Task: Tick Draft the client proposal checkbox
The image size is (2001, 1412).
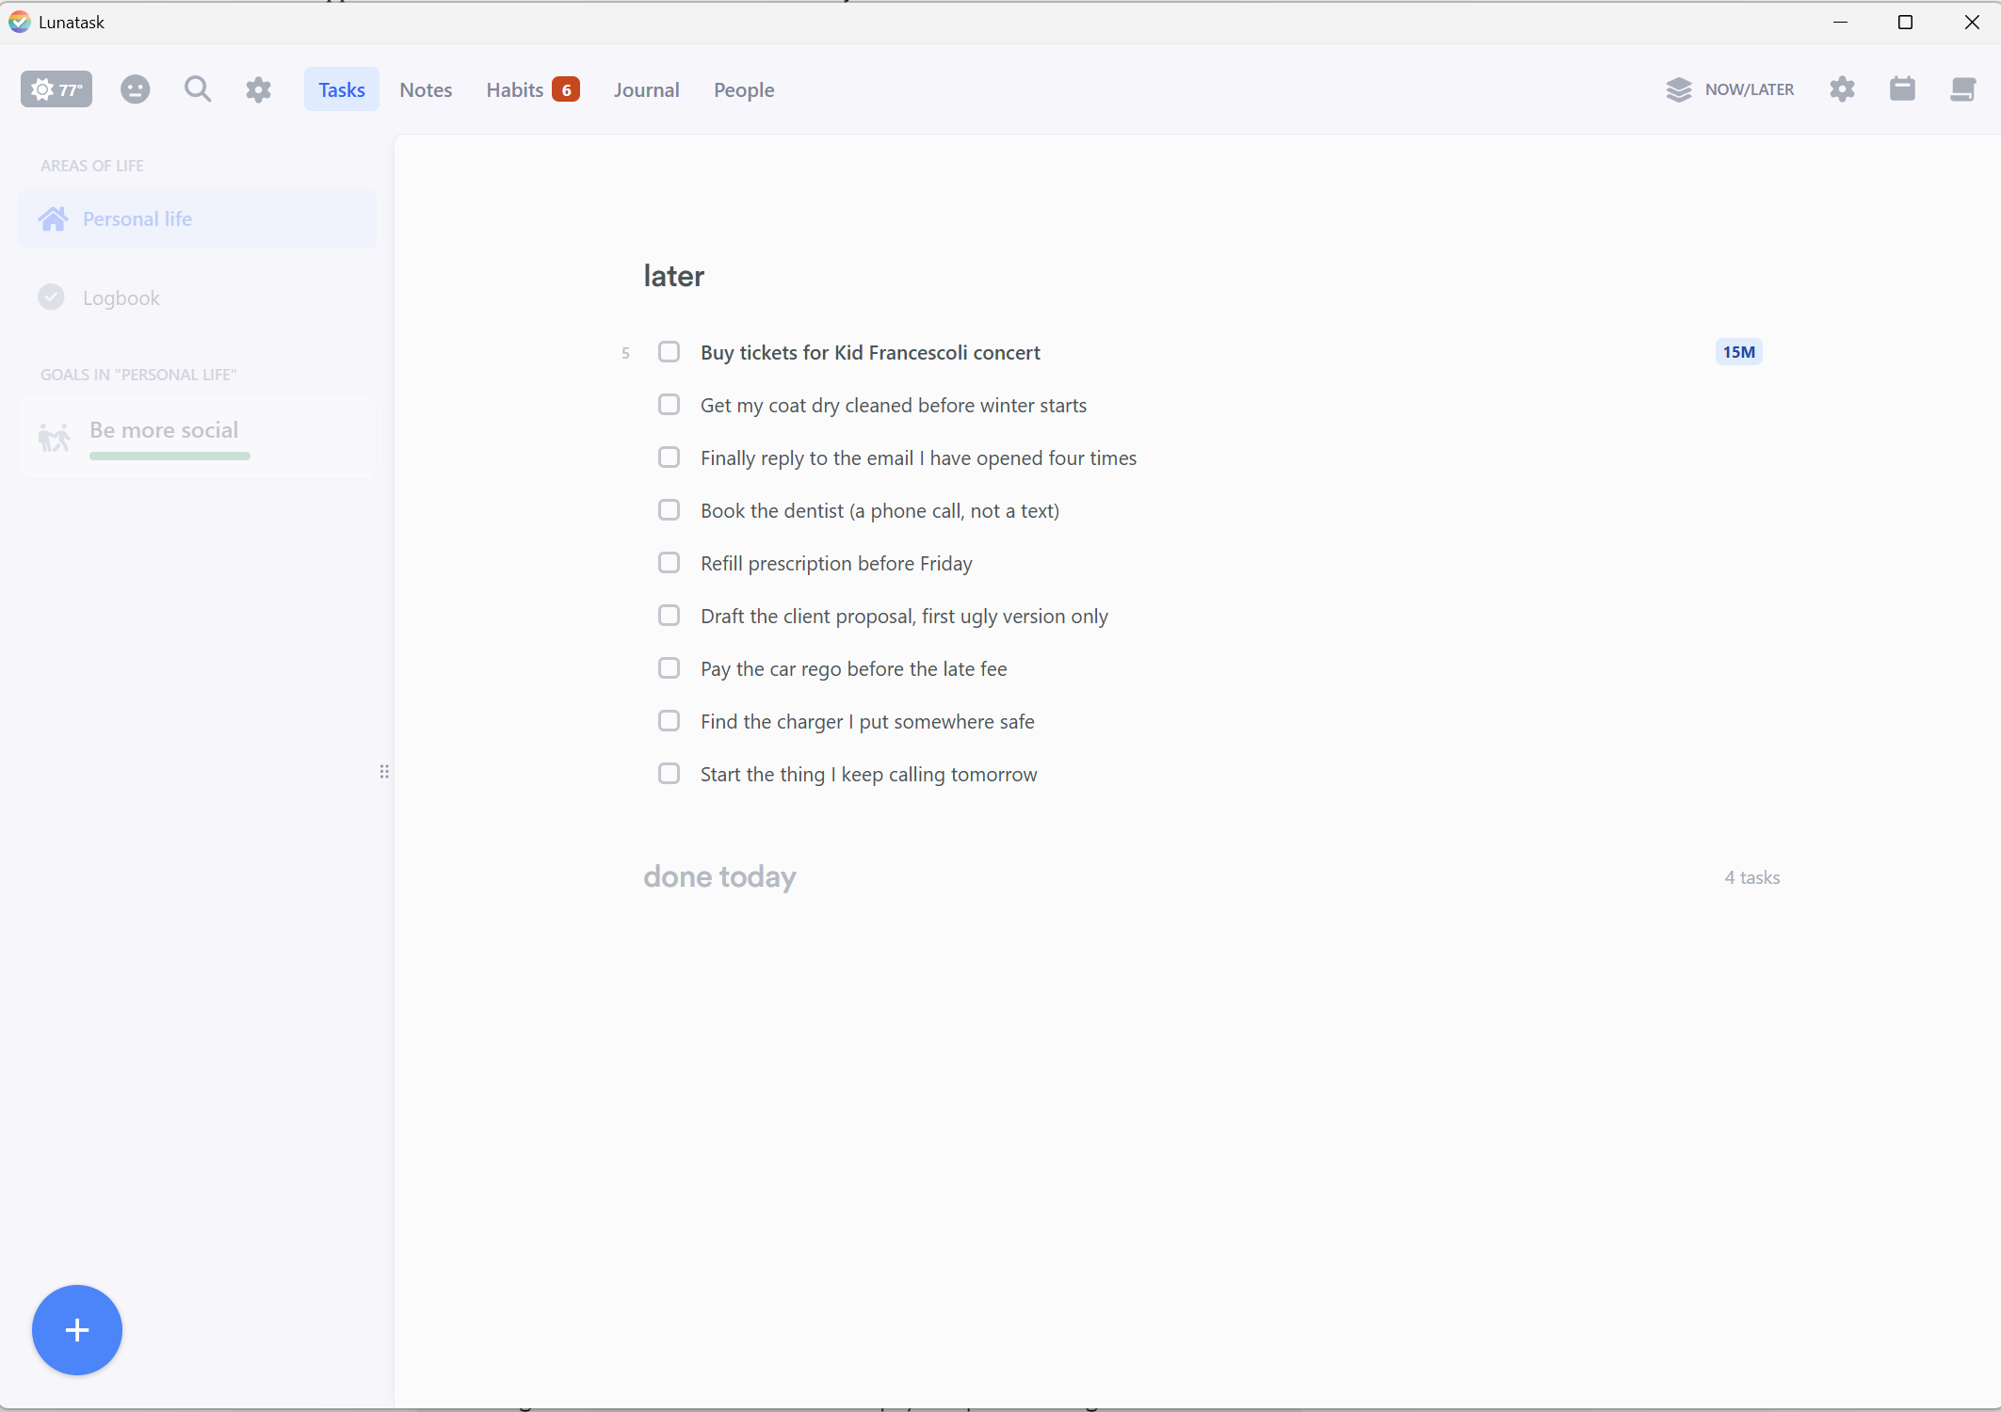Action: point(669,616)
